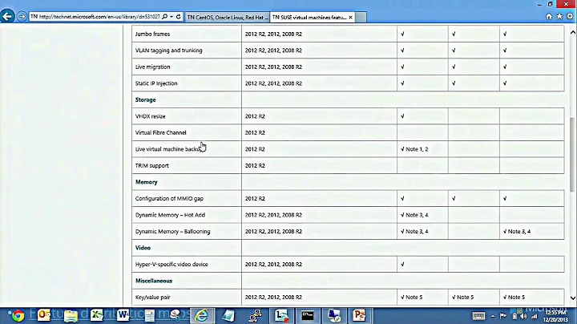Open the tilted blue notepad taskbar icon

pos(228,315)
